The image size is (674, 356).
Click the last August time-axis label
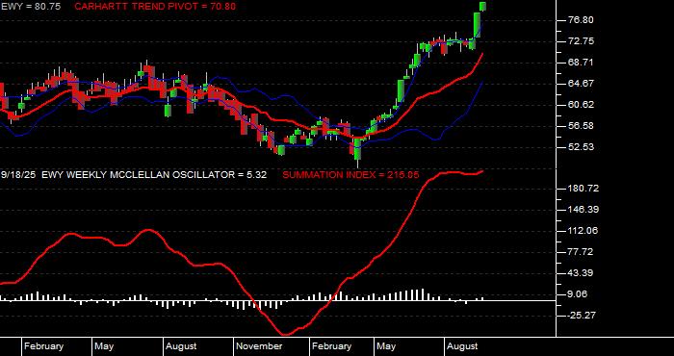[x=462, y=346]
